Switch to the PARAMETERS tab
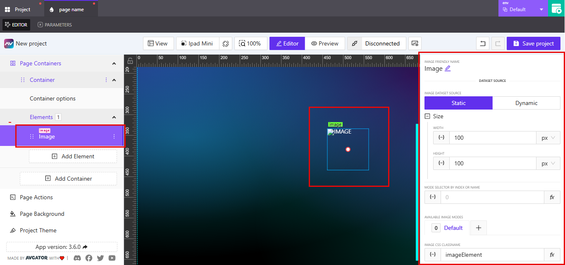The image size is (565, 265). [x=54, y=24]
